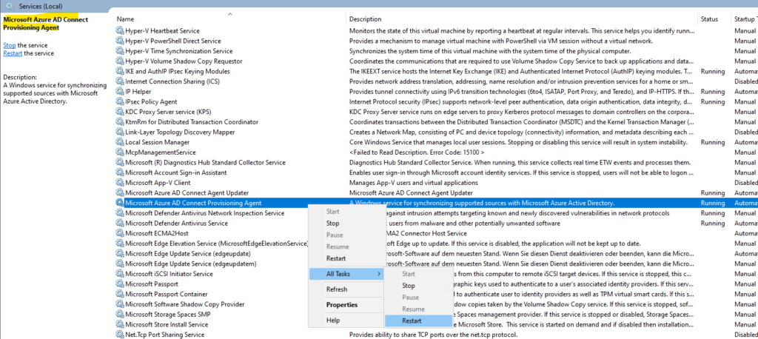
Task: Select McpManagementService in the list
Action: click(x=161, y=152)
